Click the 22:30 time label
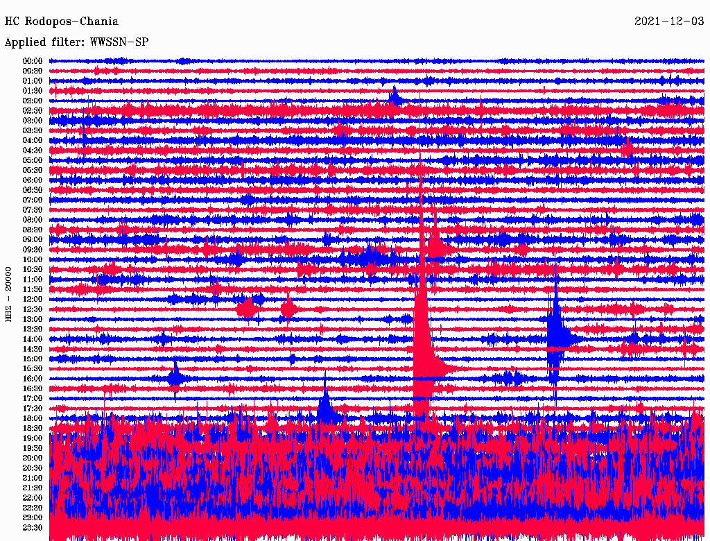 [33, 508]
